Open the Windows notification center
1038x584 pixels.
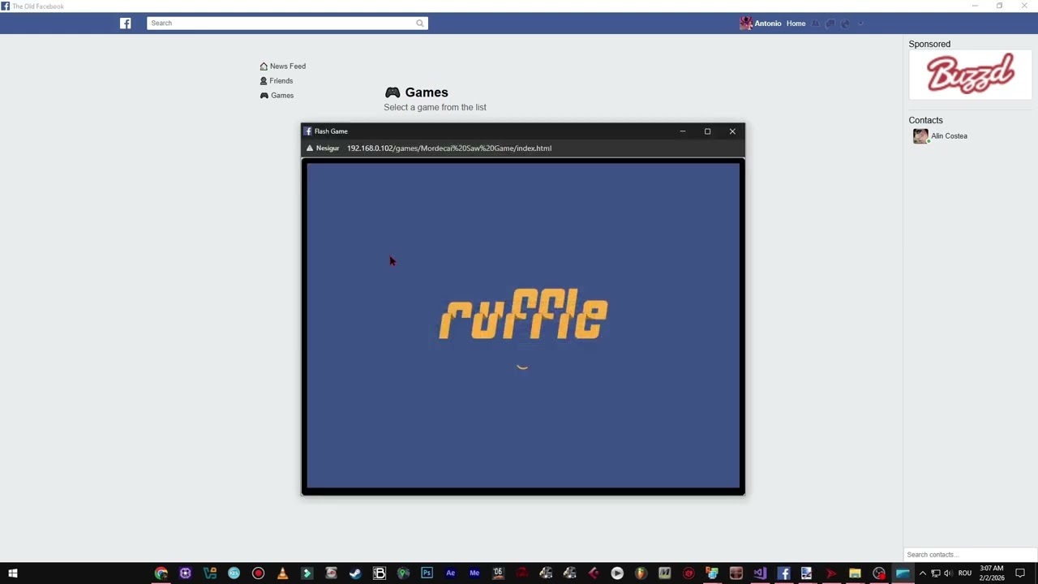pos(1020,573)
